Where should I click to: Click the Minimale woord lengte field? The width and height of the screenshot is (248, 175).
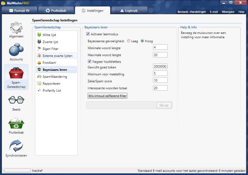point(160,47)
